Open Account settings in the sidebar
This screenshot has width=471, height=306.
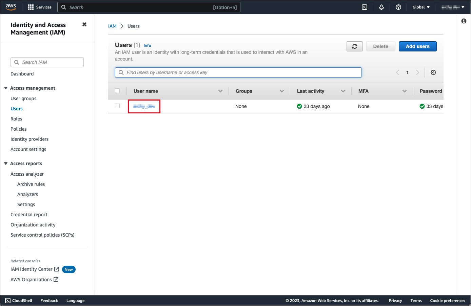(x=28, y=149)
